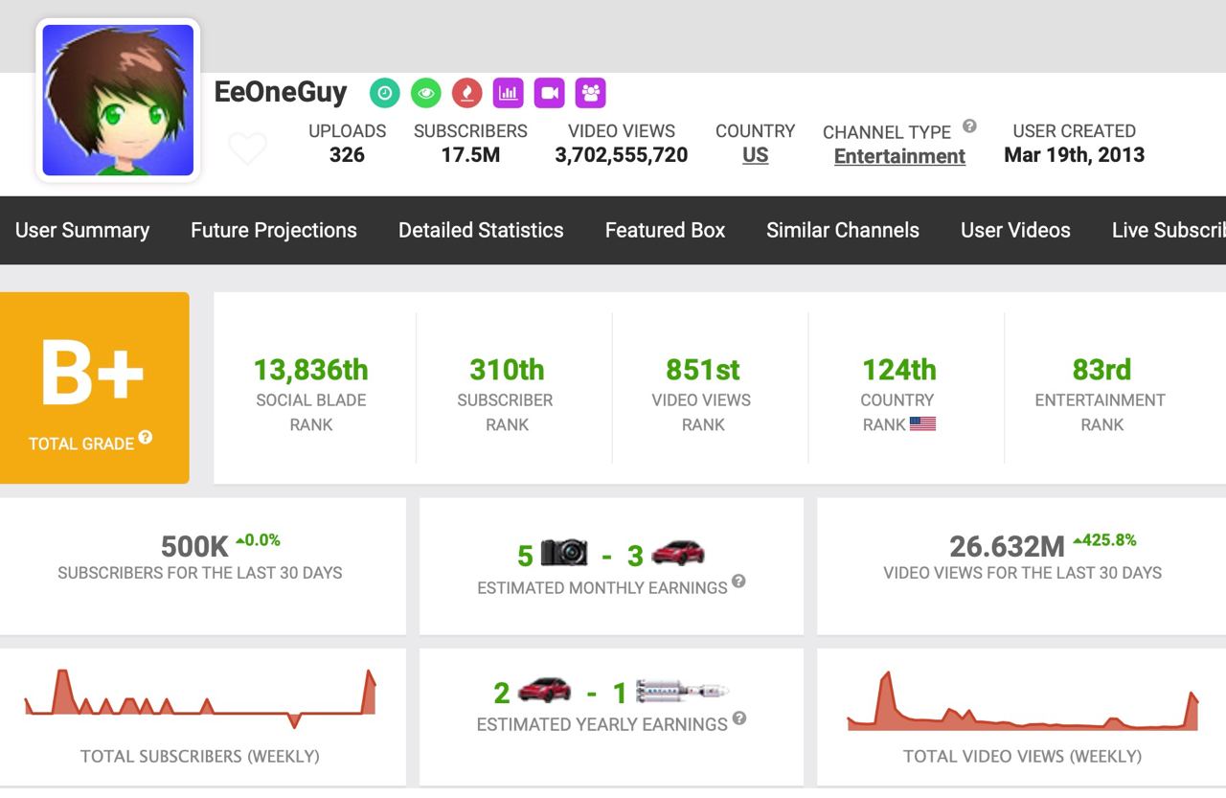The height and width of the screenshot is (798, 1226).
Task: Click the EeOneGuy channel name
Action: pos(281,93)
